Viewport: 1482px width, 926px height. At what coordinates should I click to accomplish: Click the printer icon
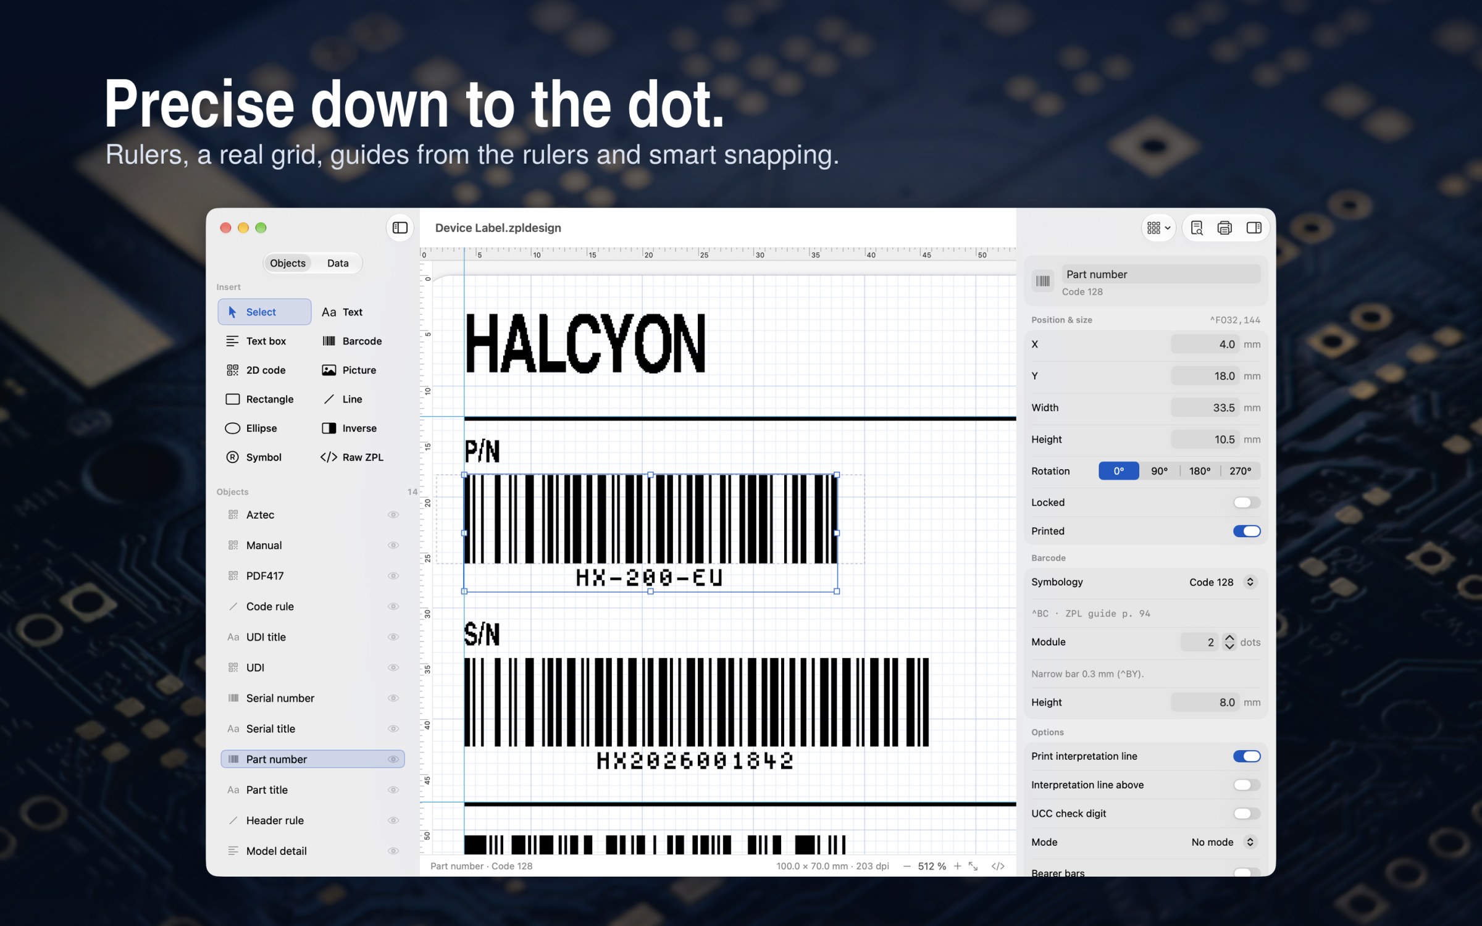coord(1225,228)
